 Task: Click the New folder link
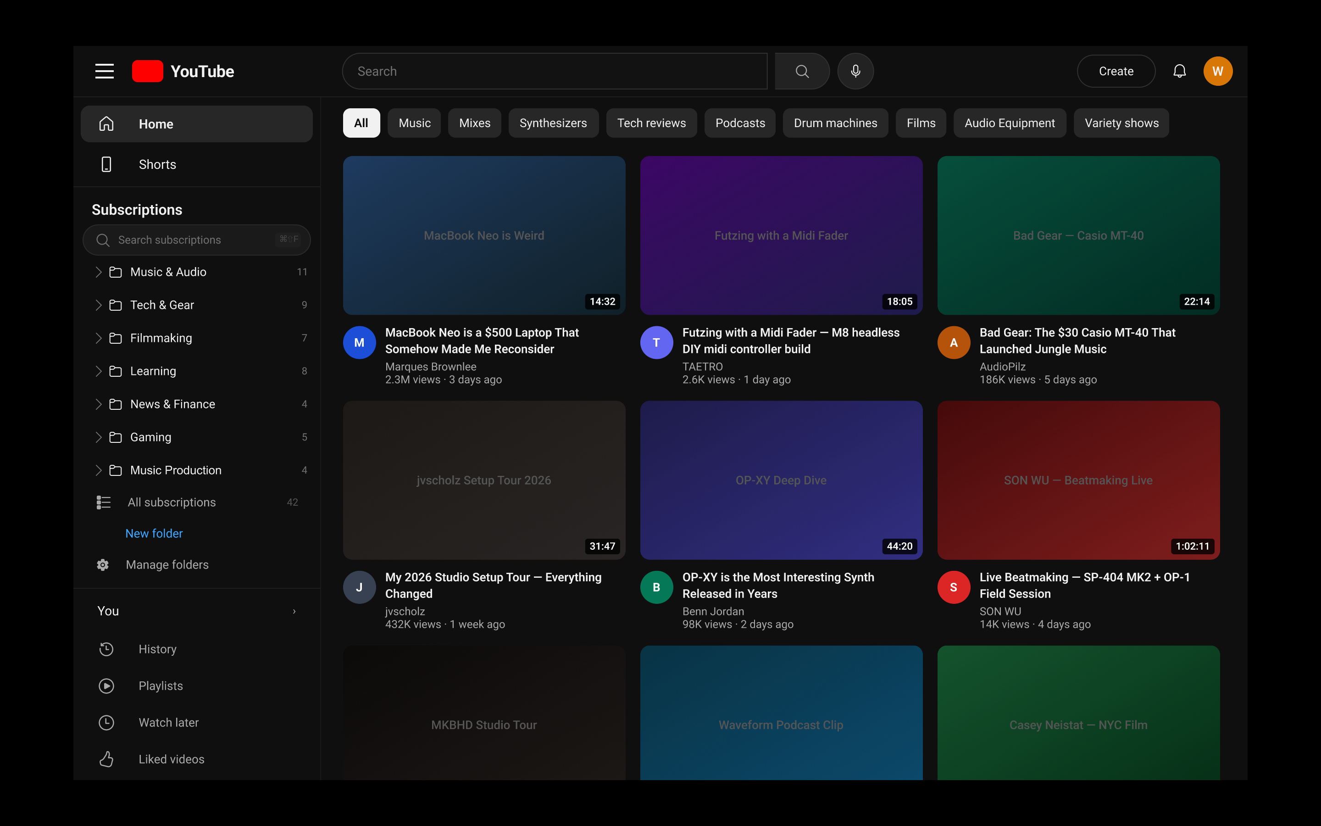click(x=154, y=533)
